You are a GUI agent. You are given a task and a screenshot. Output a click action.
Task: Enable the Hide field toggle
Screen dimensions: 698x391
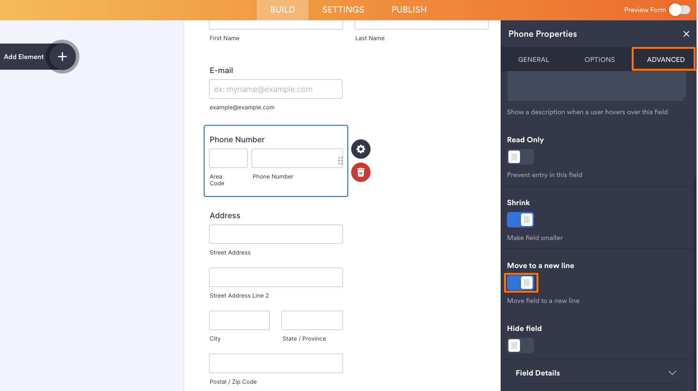coord(520,346)
